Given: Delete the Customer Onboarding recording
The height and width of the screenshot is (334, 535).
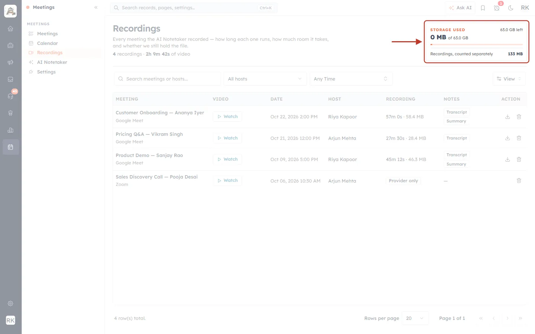Looking at the screenshot, I should pyautogui.click(x=519, y=117).
